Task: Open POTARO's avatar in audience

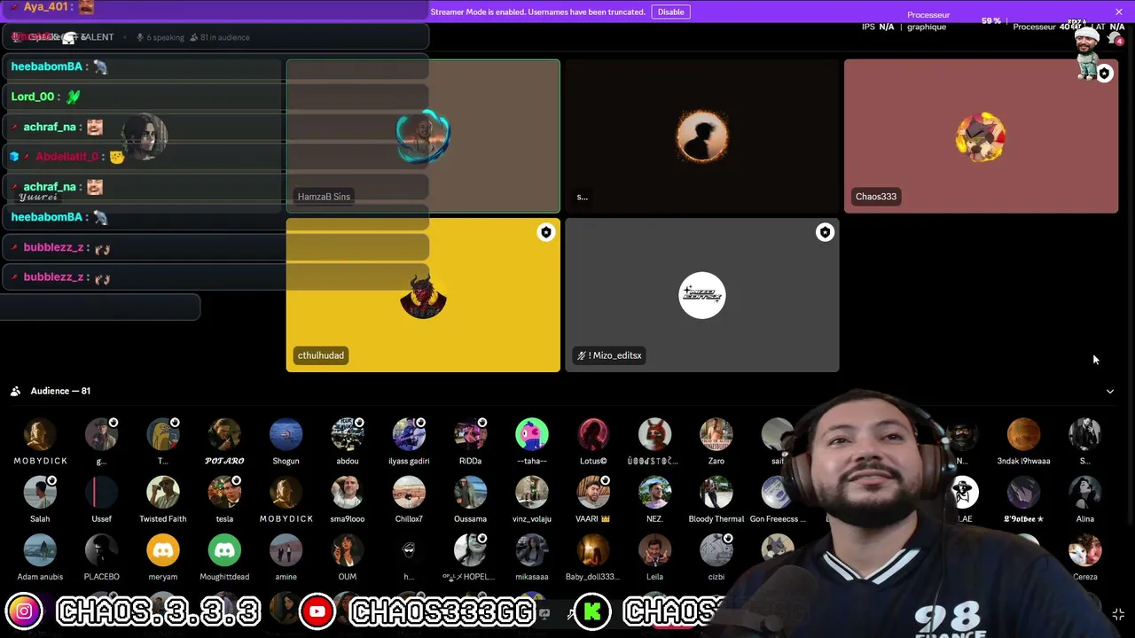Action: (224, 434)
